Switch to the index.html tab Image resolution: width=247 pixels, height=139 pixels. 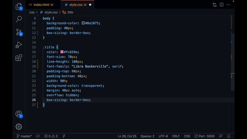tap(41, 5)
